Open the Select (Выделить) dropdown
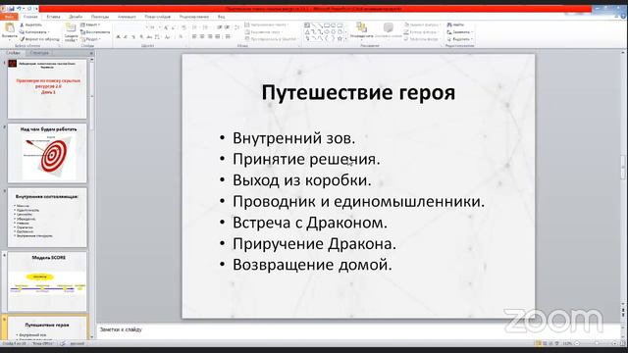The image size is (628, 353). tap(460, 39)
